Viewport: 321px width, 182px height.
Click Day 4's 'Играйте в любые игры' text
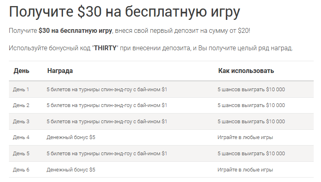click(x=245, y=137)
